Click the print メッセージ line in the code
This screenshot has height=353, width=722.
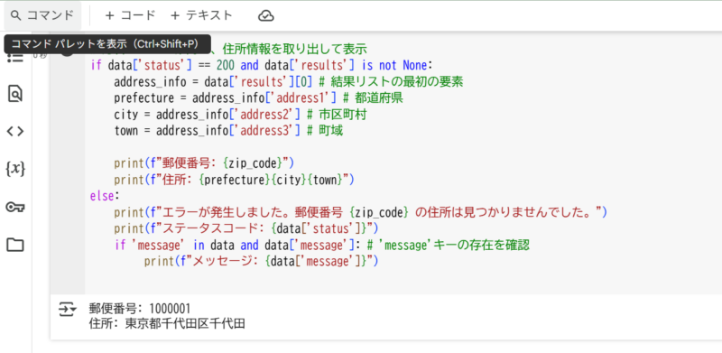[261, 261]
